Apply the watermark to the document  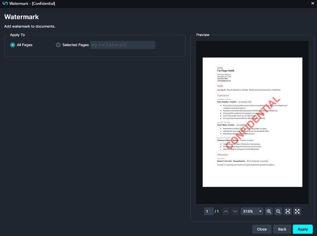pyautogui.click(x=303, y=229)
